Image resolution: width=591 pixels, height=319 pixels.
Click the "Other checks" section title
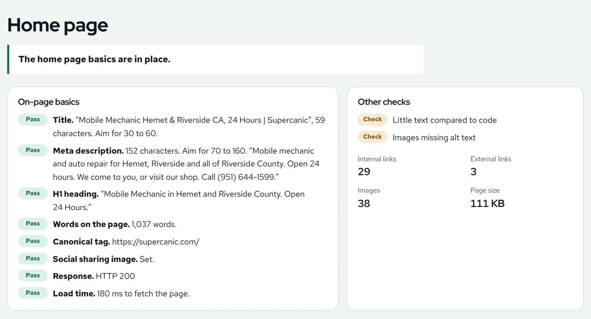click(x=384, y=102)
